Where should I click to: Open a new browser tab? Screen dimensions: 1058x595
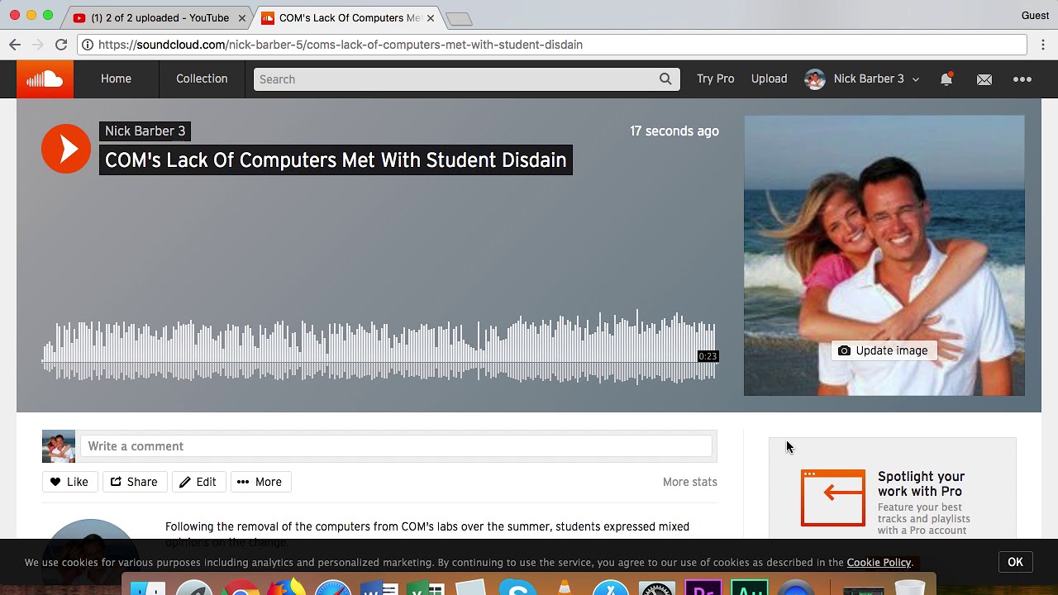tap(459, 18)
